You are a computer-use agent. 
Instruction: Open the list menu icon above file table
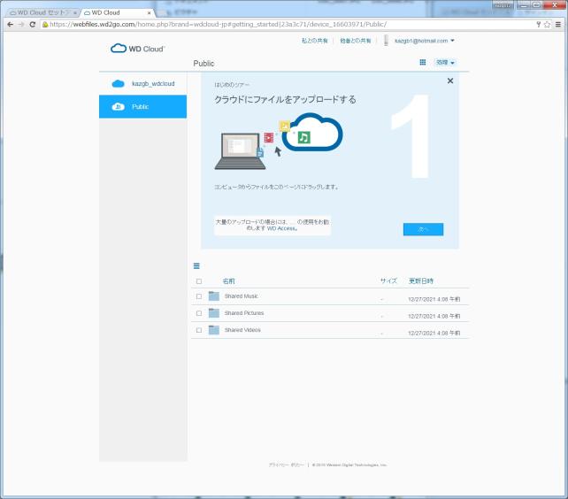coord(196,266)
